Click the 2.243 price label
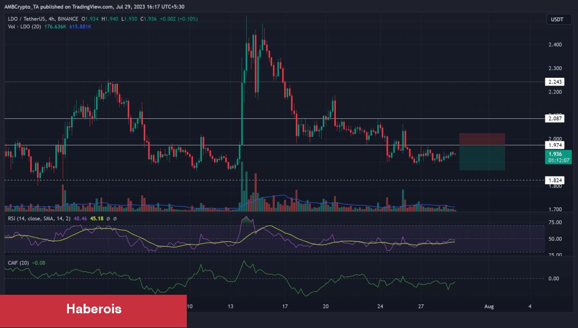The width and height of the screenshot is (578, 328). tap(554, 82)
